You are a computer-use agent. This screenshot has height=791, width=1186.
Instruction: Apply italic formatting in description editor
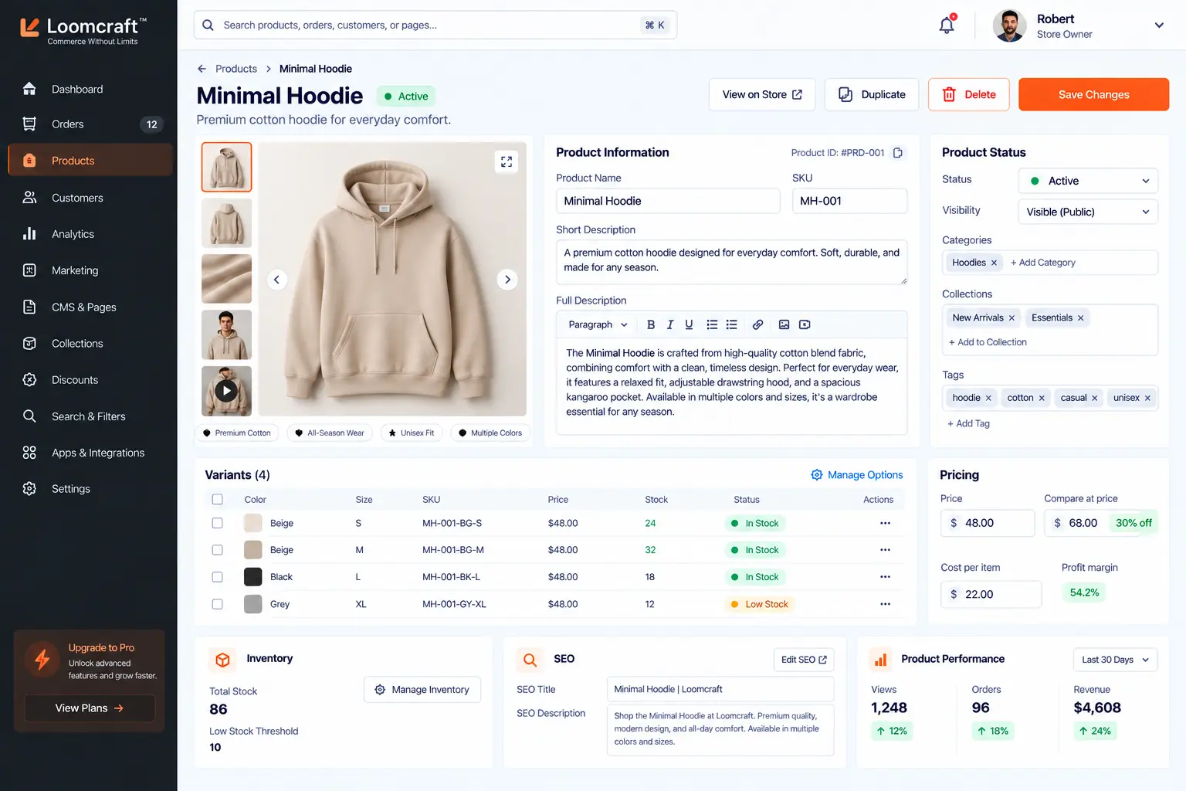tap(670, 324)
